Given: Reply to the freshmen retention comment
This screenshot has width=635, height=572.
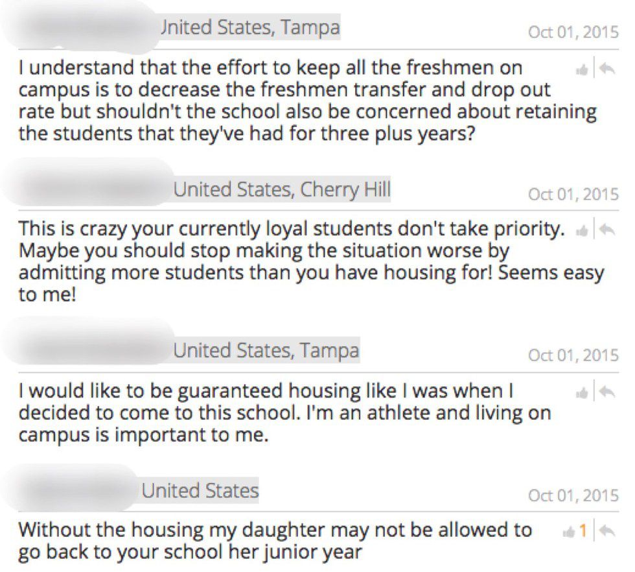Looking at the screenshot, I should coord(606,69).
